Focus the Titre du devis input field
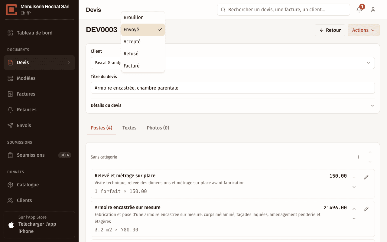This screenshot has height=242, width=387. [x=233, y=88]
